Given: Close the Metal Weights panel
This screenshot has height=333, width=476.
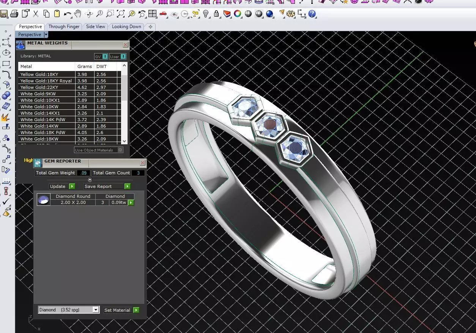Looking at the screenshot, I should pos(125,45).
